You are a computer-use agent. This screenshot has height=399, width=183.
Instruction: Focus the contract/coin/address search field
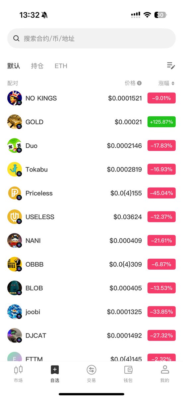pyautogui.click(x=91, y=38)
